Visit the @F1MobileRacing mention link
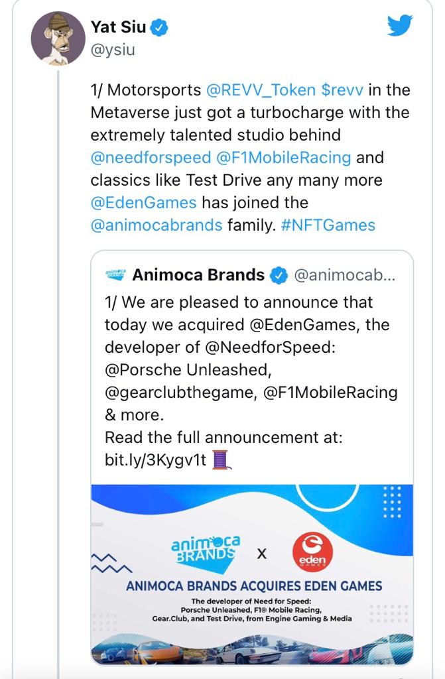Screen dimensions: 445x679 point(283,158)
